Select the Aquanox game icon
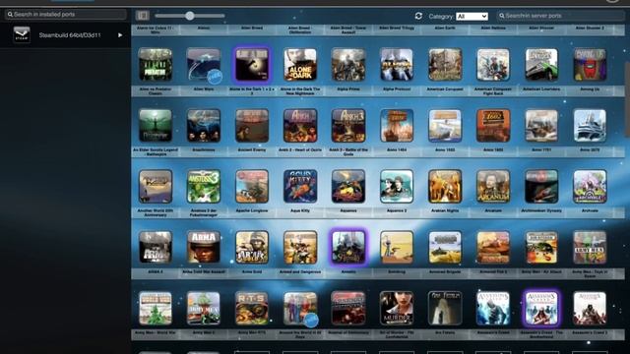This screenshot has width=630, height=354. click(x=348, y=186)
